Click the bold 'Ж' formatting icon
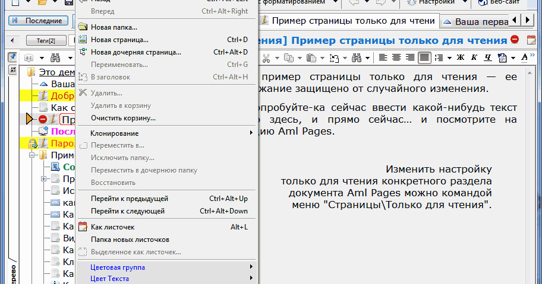Screen dimensions: 542x284 [460, 58]
